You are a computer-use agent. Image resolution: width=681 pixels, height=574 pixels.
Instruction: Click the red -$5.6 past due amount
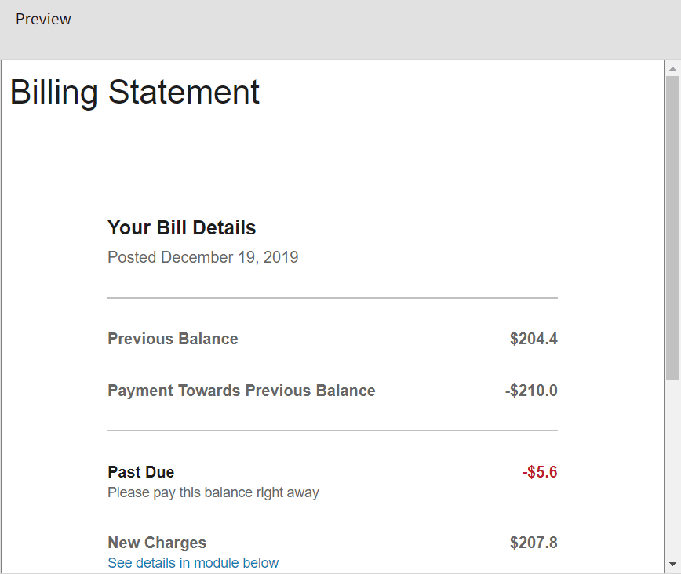coord(540,472)
